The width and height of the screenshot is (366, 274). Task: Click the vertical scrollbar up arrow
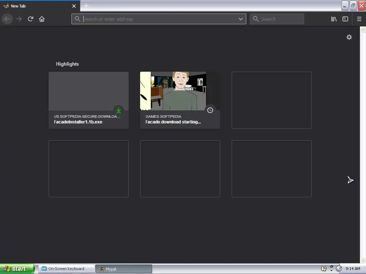(x=363, y=29)
